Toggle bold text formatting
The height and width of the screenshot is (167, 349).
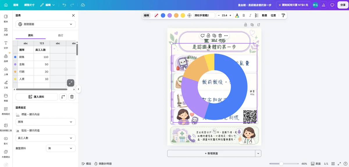244,15
